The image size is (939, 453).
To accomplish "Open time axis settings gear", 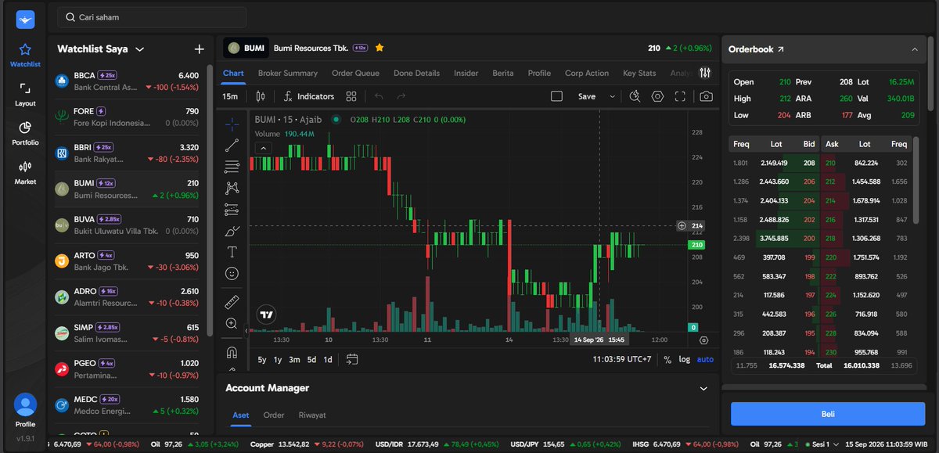I will click(x=703, y=340).
